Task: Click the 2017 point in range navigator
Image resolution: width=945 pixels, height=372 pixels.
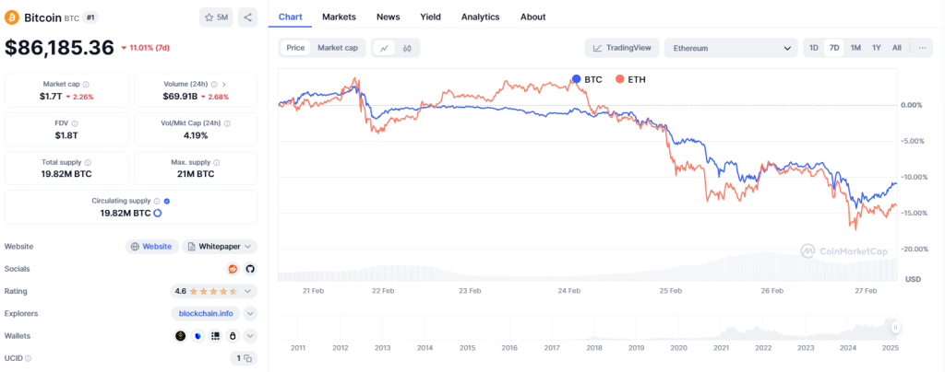Action: tap(552, 348)
